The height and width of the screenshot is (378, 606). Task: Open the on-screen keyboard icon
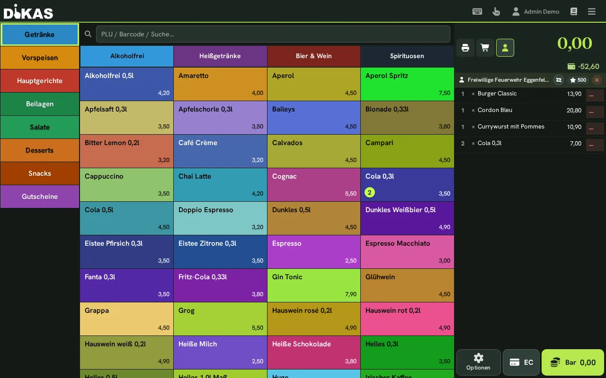tap(477, 11)
